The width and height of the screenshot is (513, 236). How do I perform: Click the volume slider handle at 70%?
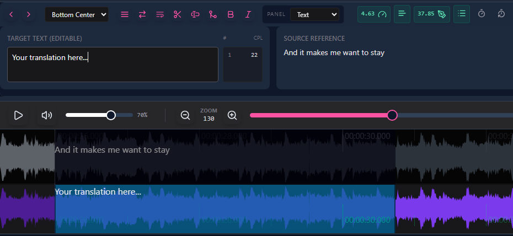point(111,115)
